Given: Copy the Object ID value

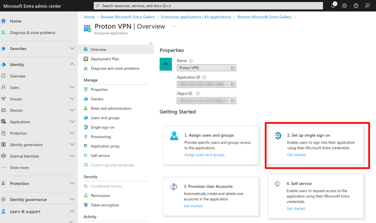Looking at the screenshot, I should (x=232, y=101).
